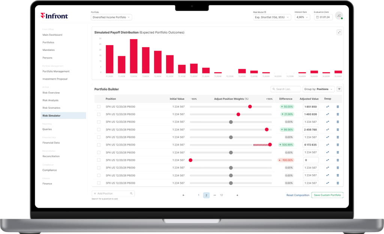Screen dimensions: 384x234
Task: Tick the checkbox of the row showing -100.00% difference
Action: [99, 160]
